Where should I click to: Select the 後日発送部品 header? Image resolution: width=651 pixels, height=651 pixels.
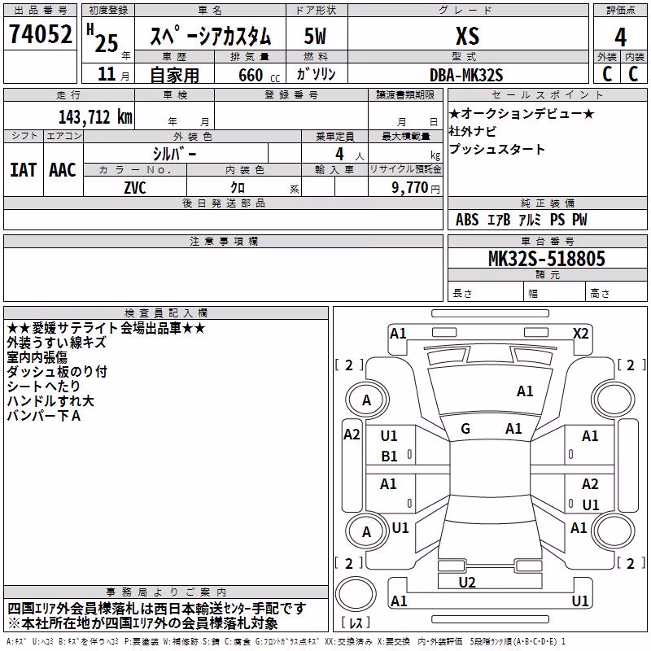point(223,203)
